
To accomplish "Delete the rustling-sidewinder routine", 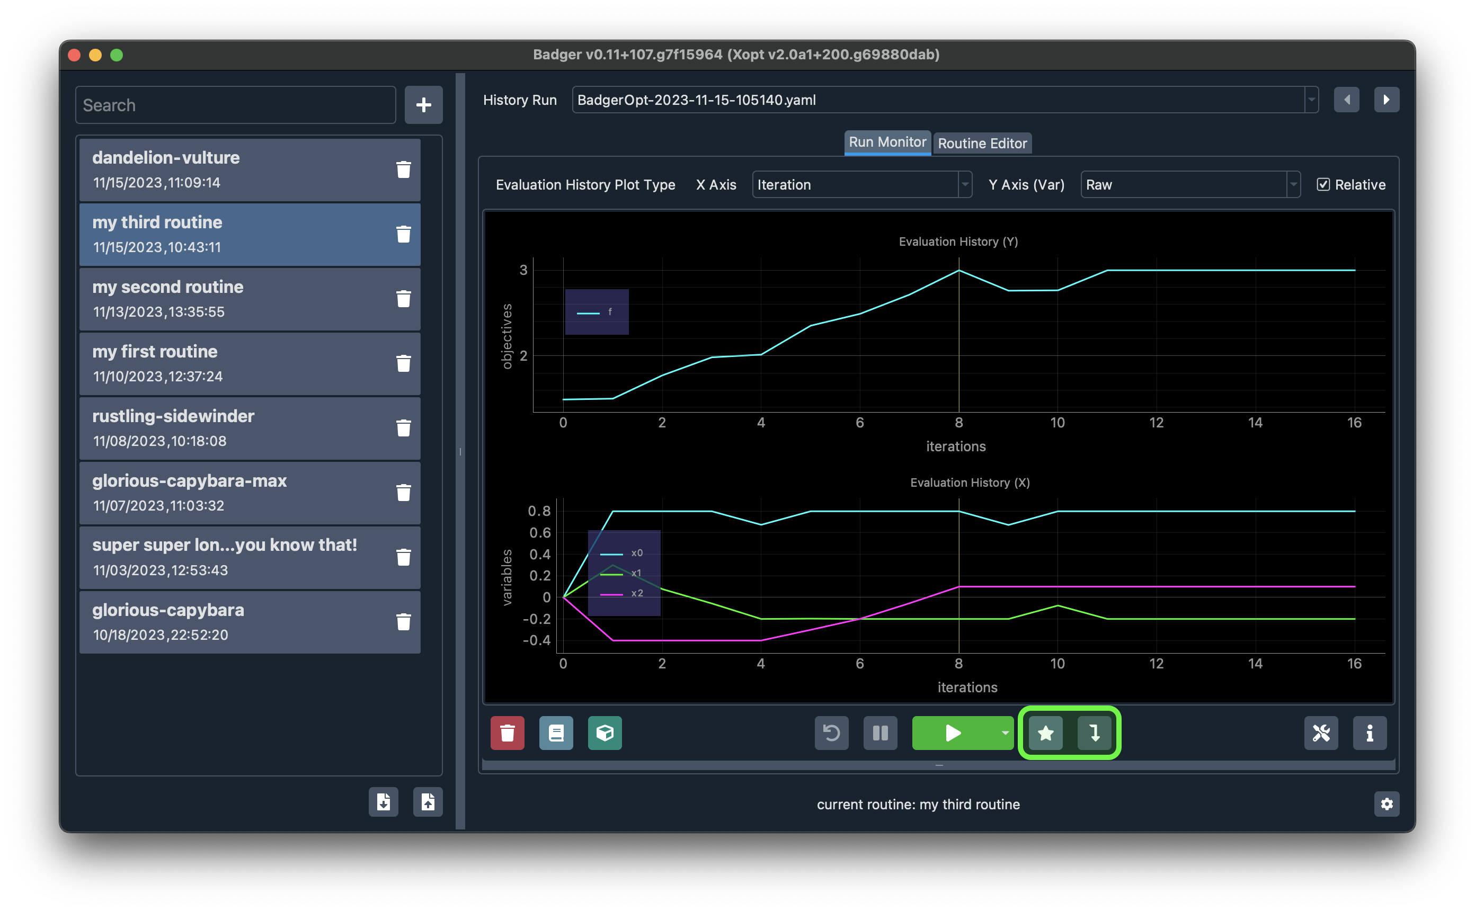I will pos(404,428).
